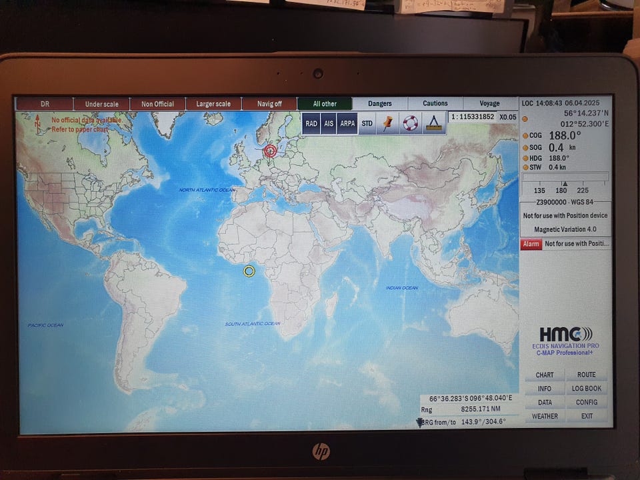Viewport: 640px width, 480px height.
Task: Open the LOG BOOK
Action: 587,388
